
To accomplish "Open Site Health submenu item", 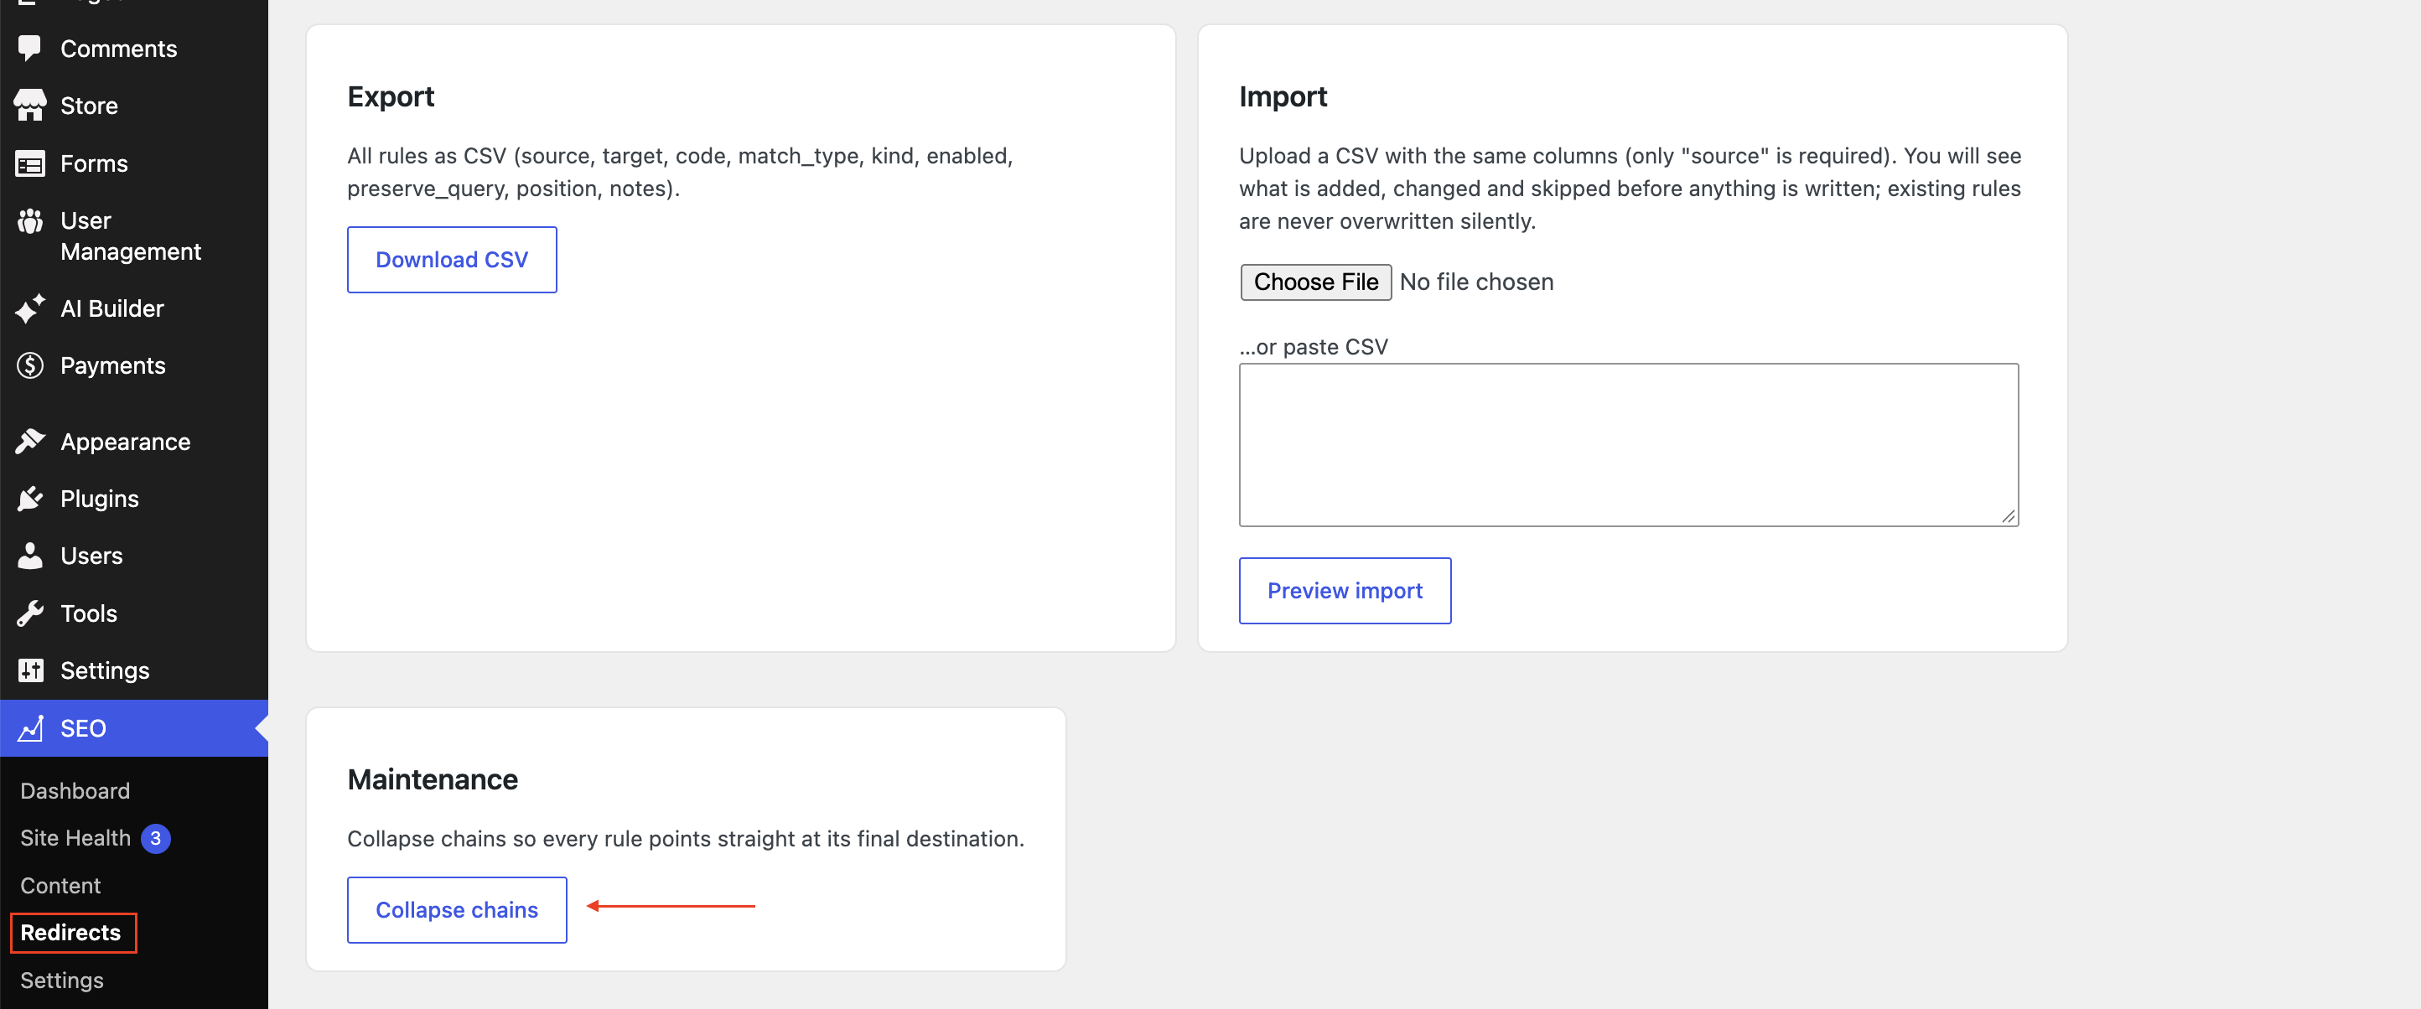I will [75, 838].
